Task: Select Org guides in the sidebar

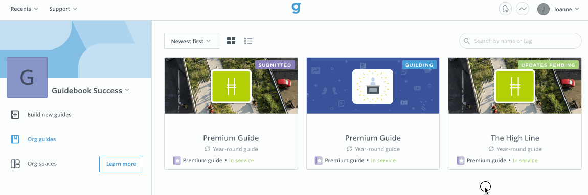Action: (41, 139)
